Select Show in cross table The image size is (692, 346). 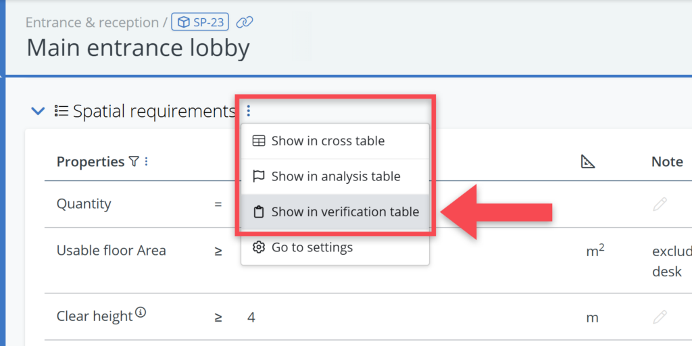[x=328, y=141]
